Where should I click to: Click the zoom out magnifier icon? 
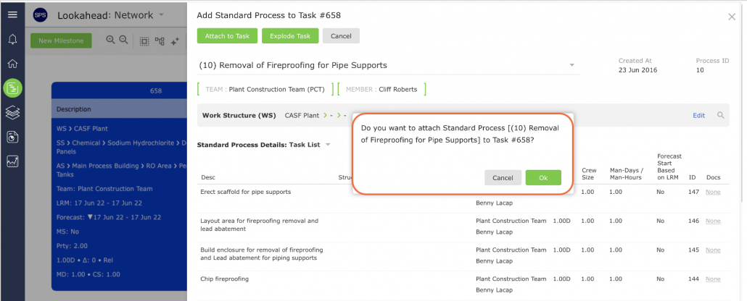click(123, 41)
